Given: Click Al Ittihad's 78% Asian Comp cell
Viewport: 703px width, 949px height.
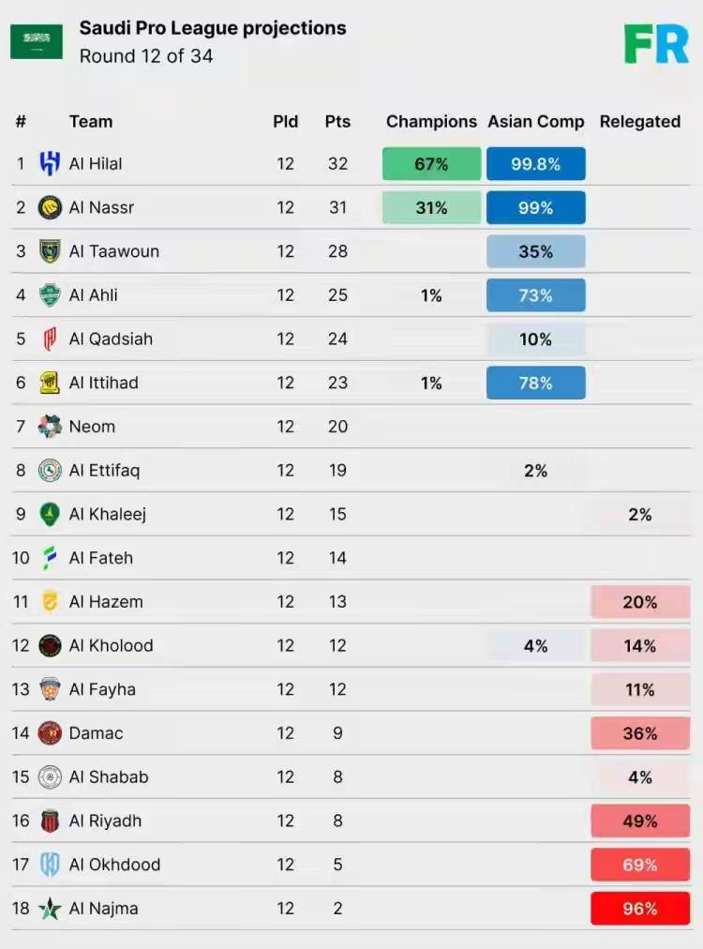Looking at the screenshot, I should 536,383.
